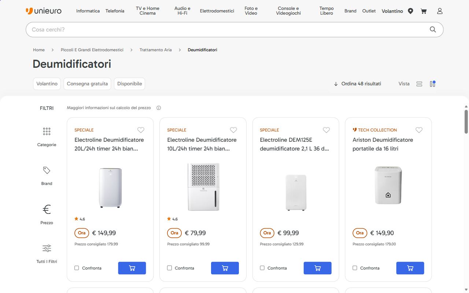Toggle the Consegna gratuita filter chip
The width and height of the screenshot is (469, 293).
pos(87,84)
